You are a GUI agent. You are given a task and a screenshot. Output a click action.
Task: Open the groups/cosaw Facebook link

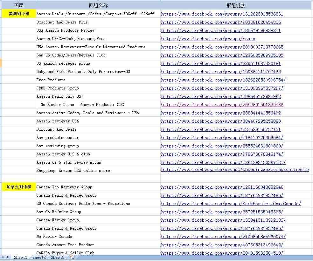click(208, 39)
